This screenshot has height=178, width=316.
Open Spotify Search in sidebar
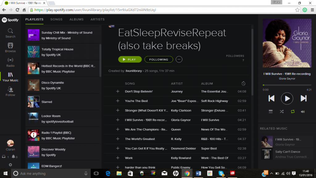[10, 33]
